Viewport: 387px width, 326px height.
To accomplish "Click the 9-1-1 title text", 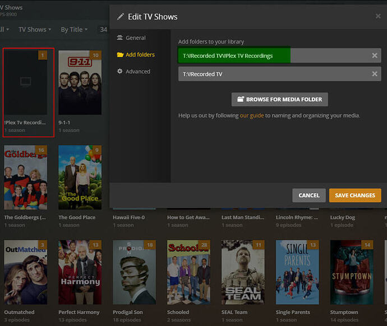I will click(64, 123).
